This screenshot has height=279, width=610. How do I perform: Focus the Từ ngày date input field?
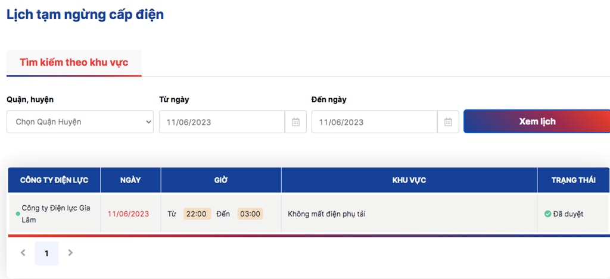pos(222,122)
